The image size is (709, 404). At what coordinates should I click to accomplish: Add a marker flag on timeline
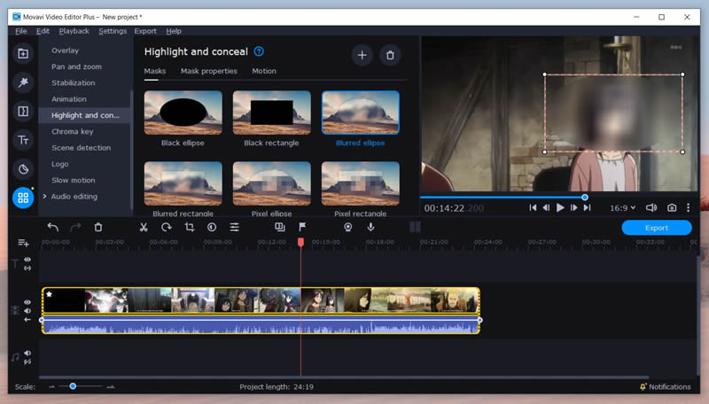pyautogui.click(x=302, y=228)
